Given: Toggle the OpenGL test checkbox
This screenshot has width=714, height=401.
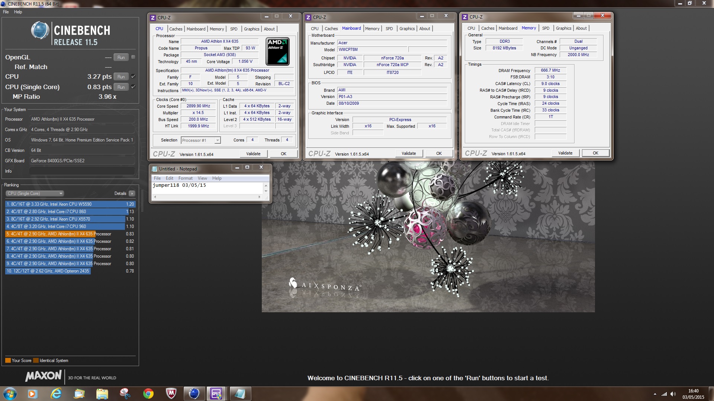Looking at the screenshot, I should [x=133, y=57].
